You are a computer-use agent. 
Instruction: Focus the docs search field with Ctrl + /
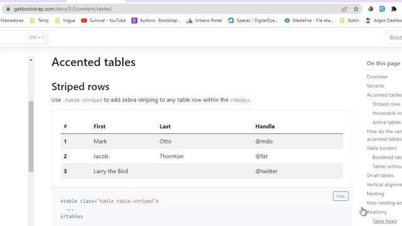click(x=23, y=38)
